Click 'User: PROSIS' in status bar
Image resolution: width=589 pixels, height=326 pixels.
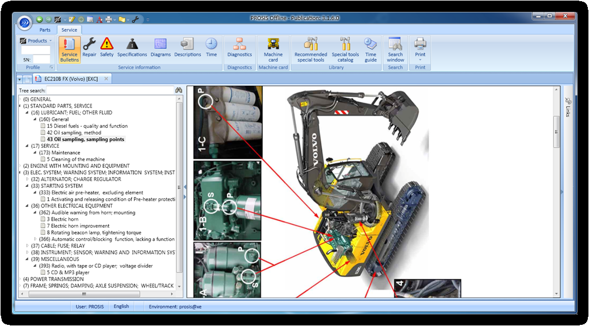click(x=90, y=307)
